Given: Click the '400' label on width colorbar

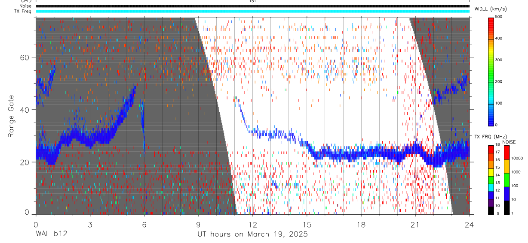Looking at the screenshot, I should pos(500,38).
